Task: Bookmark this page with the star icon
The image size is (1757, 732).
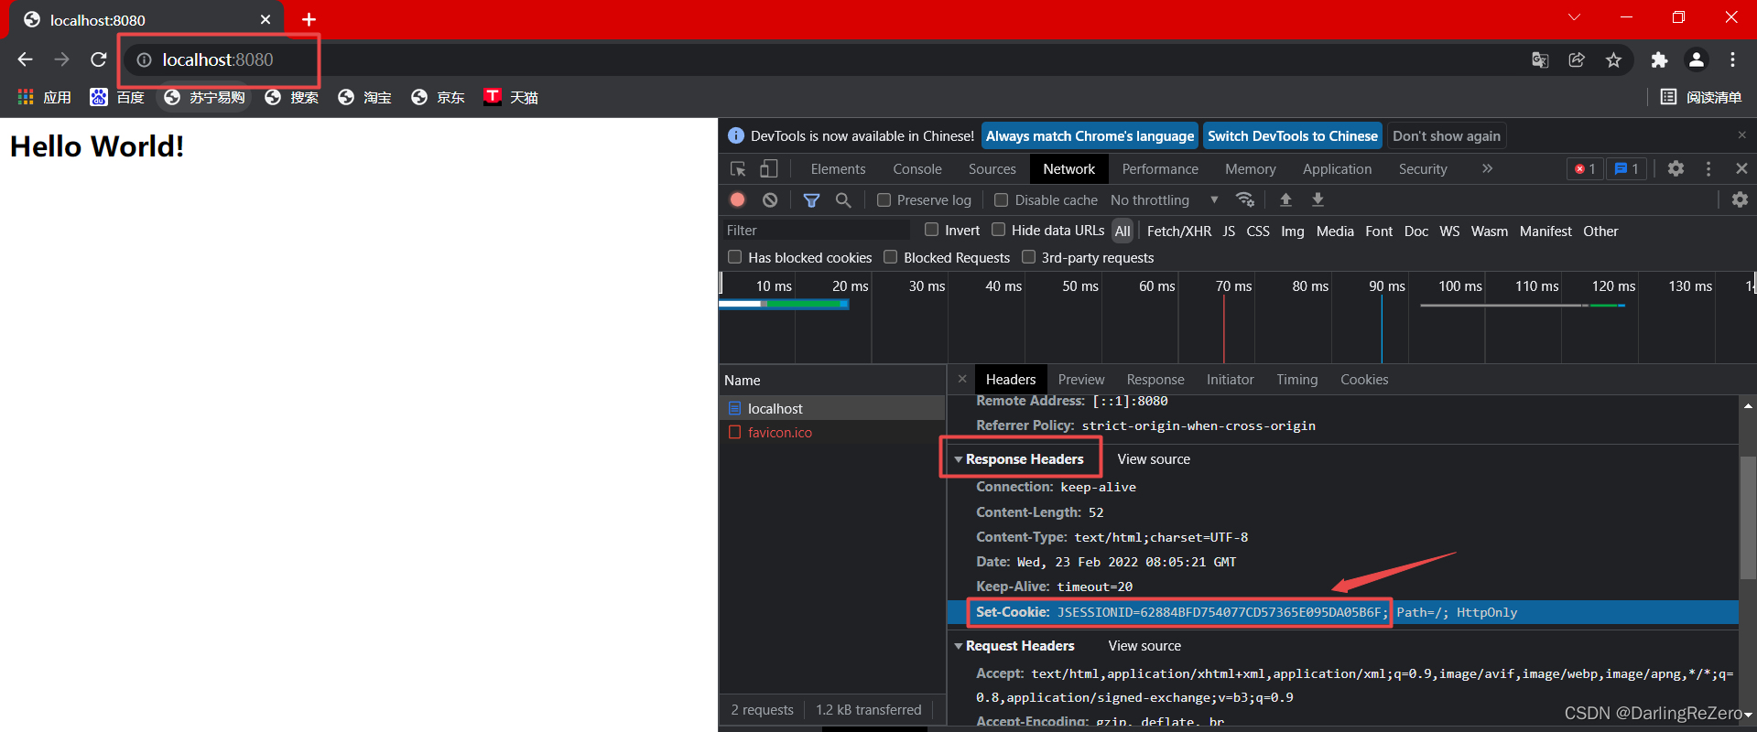Action: 1613,59
